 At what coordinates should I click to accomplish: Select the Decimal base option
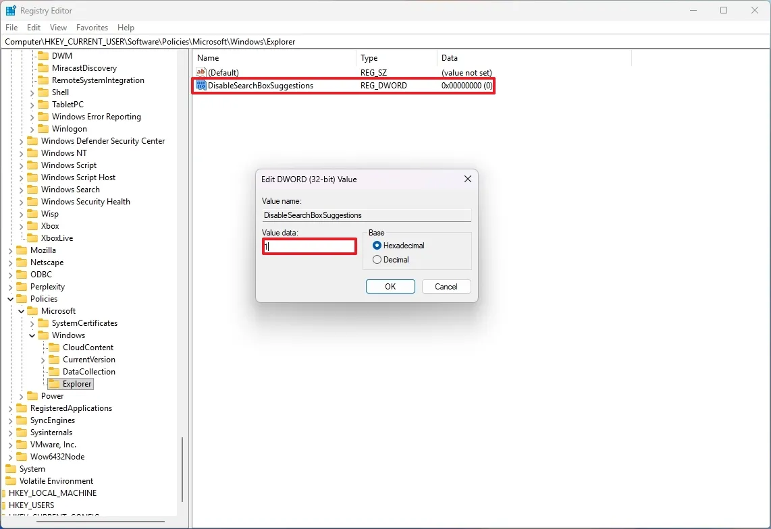[x=377, y=259]
